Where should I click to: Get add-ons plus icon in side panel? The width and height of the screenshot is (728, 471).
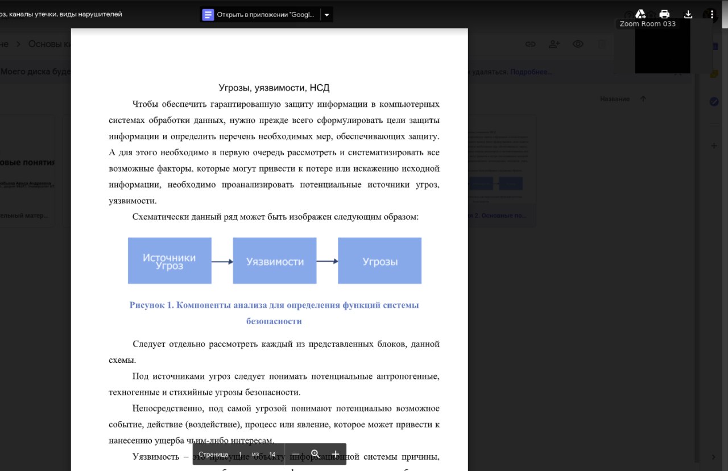click(714, 146)
